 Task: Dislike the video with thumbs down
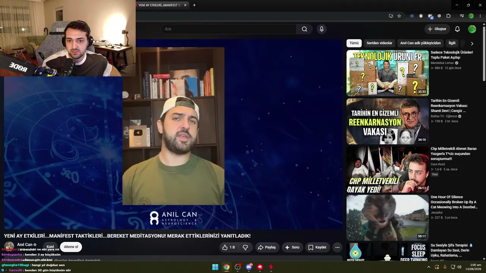click(246, 247)
